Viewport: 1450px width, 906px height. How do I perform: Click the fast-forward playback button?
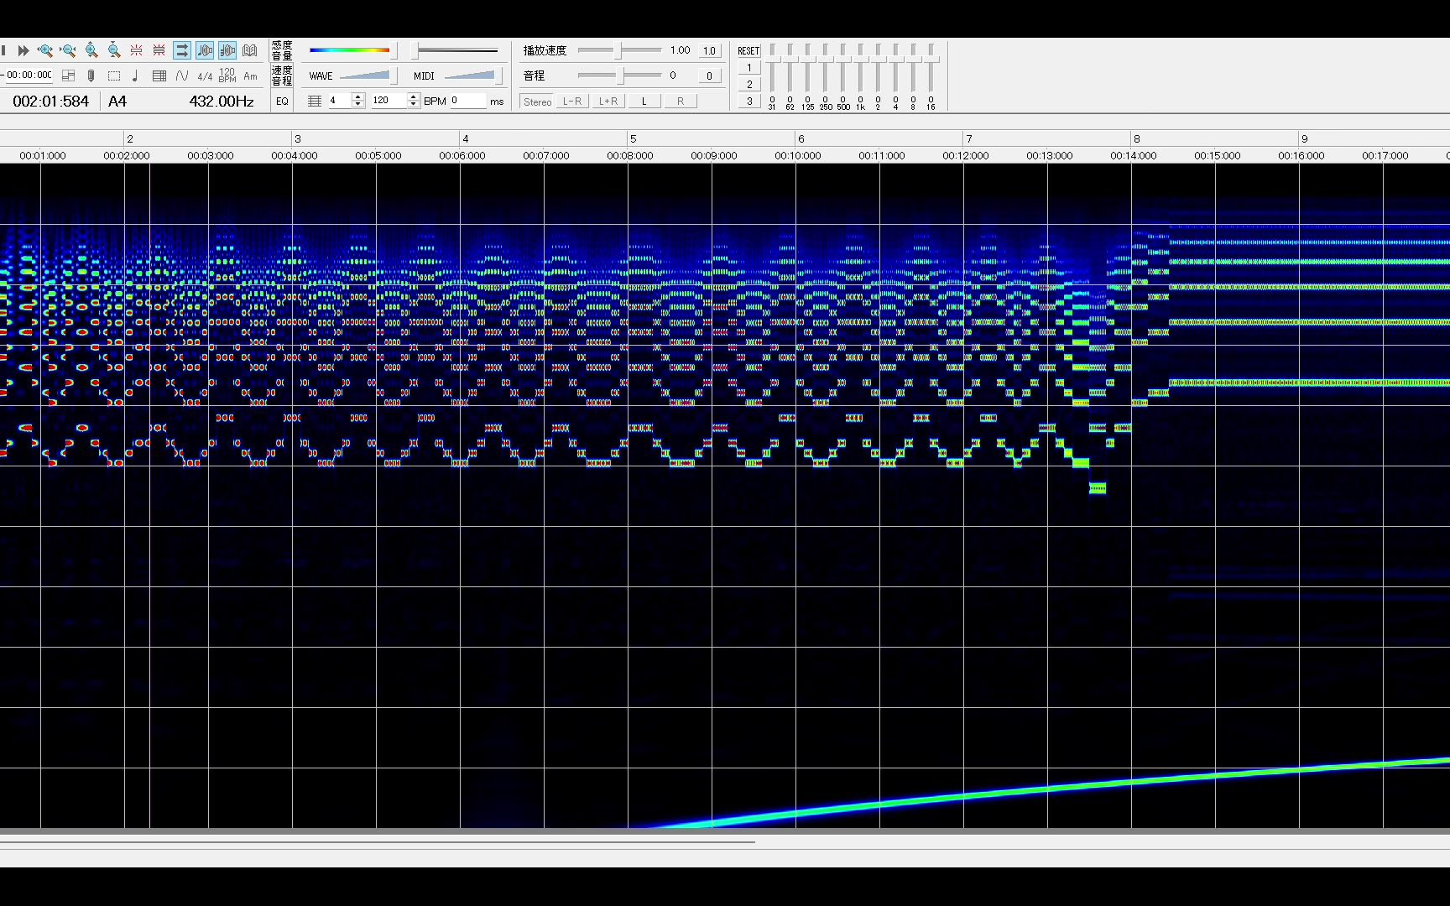tap(23, 51)
